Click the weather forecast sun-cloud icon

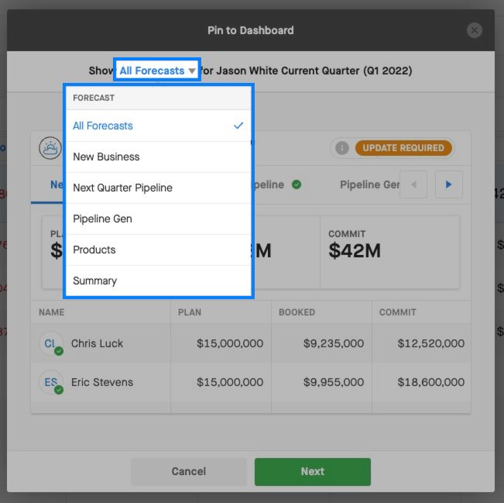(50, 148)
